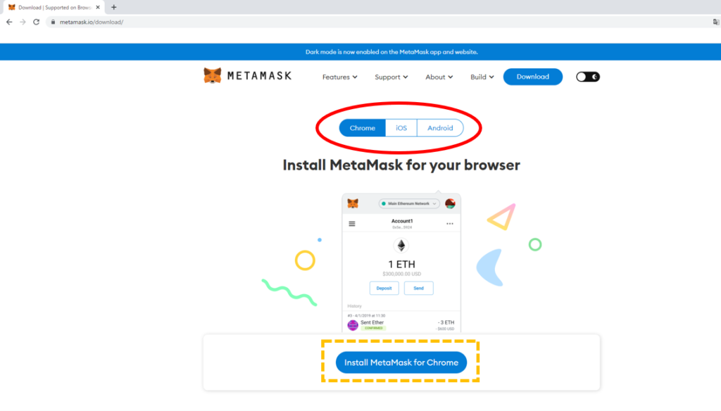
Task: Click the three-dot options in wallet preview
Action: point(450,224)
